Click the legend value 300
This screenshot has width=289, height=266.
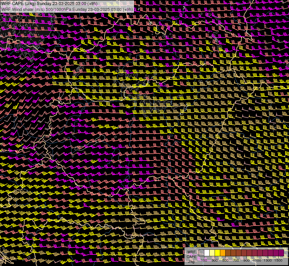(x=215, y=260)
